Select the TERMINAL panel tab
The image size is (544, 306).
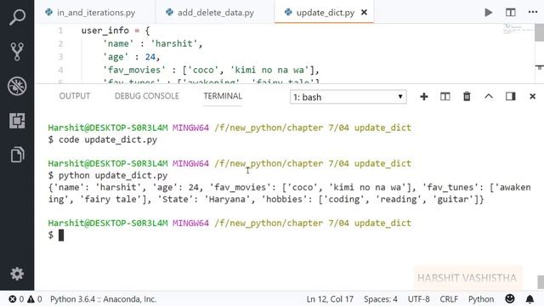pyautogui.click(x=223, y=96)
